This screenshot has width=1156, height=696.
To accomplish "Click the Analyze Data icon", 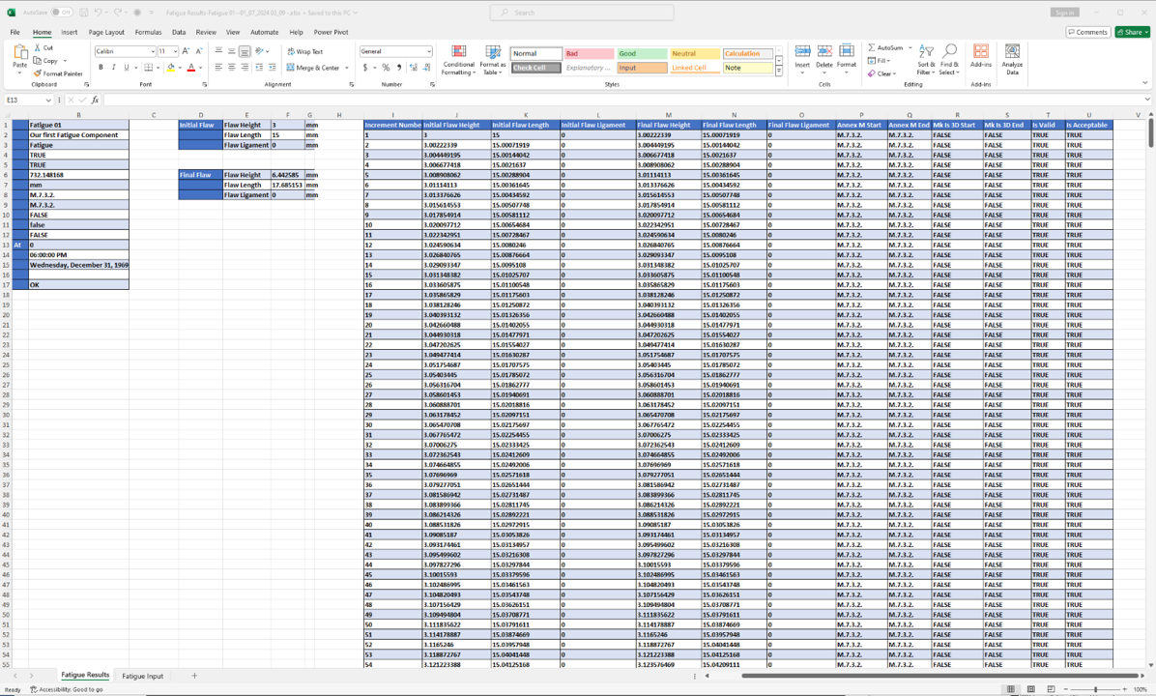I will tap(1012, 60).
